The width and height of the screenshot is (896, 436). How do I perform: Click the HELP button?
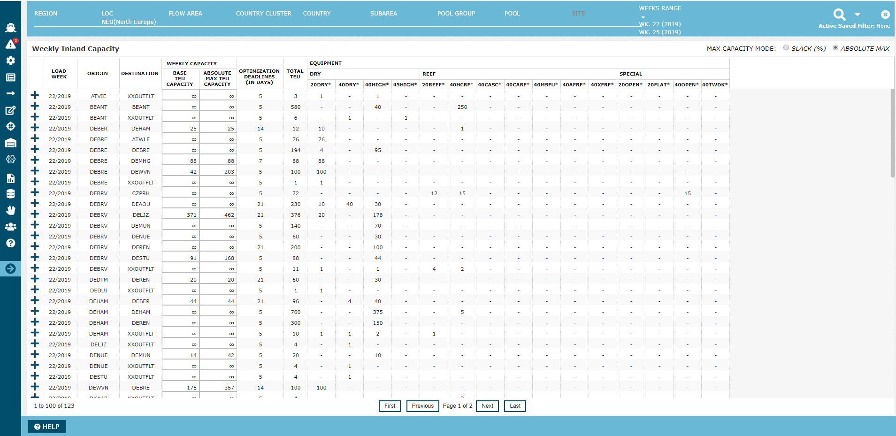pos(47,427)
